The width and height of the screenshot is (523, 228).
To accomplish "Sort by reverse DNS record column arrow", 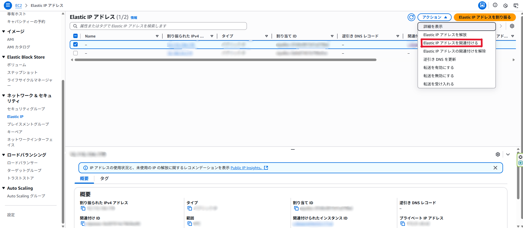I will (398, 36).
